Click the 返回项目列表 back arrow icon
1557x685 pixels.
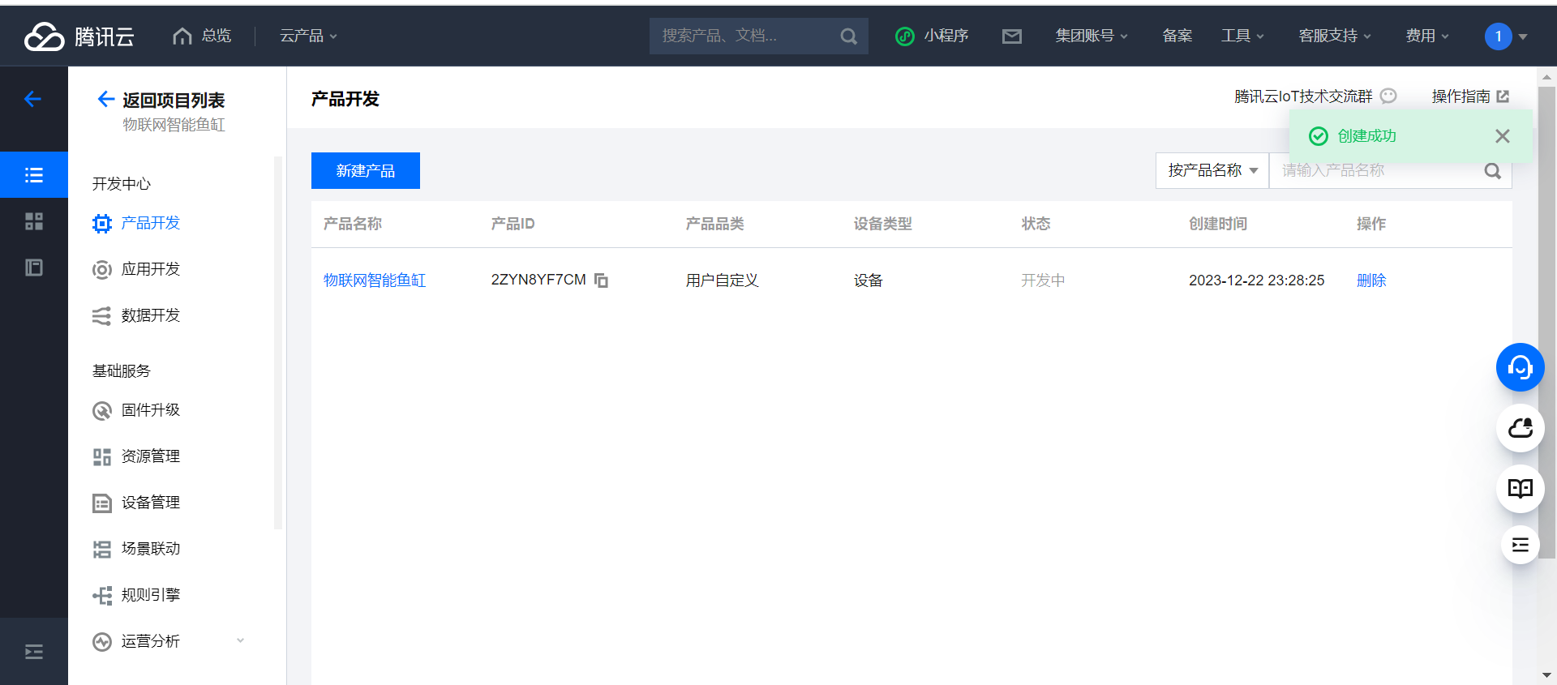(105, 99)
